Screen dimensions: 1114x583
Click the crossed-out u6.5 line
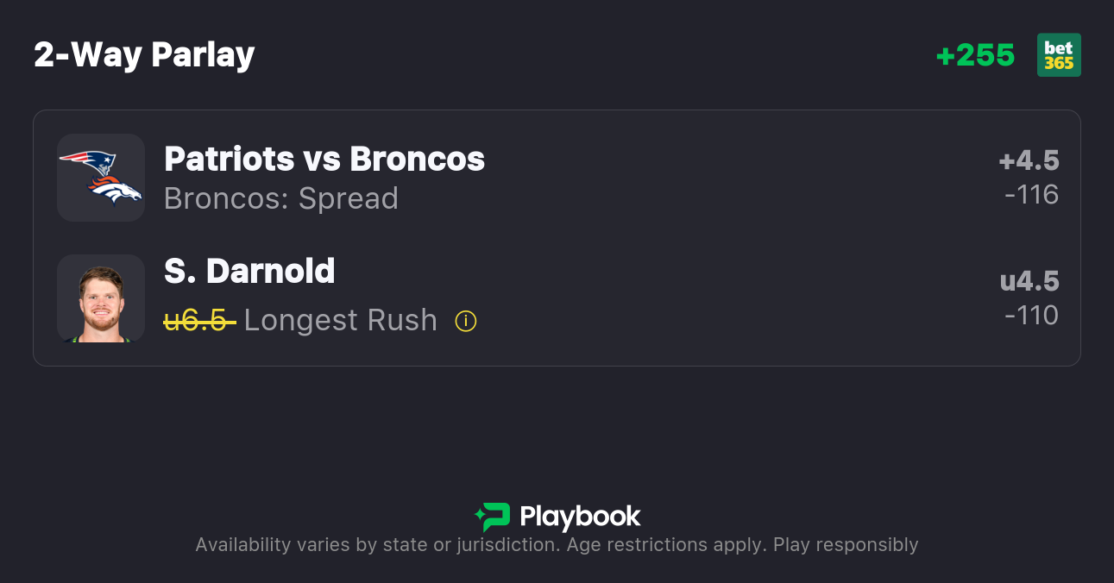coord(199,321)
